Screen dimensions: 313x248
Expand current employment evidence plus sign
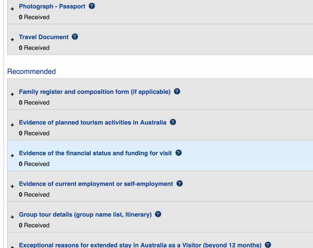pyautogui.click(x=12, y=186)
